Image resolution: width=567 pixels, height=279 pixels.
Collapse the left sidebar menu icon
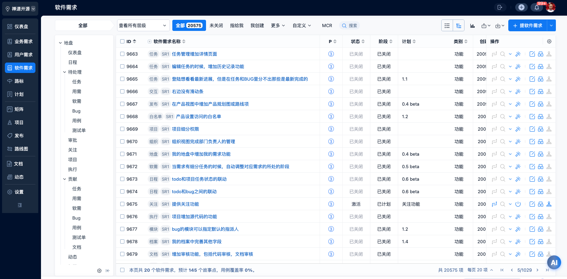20,205
